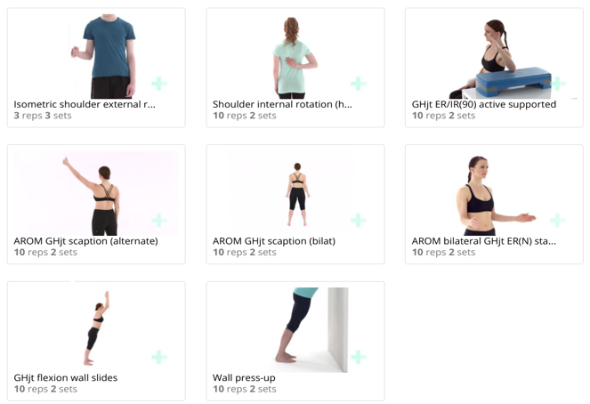
Task: Select the GHjt flexion wall slides image
Action: pyautogui.click(x=96, y=328)
